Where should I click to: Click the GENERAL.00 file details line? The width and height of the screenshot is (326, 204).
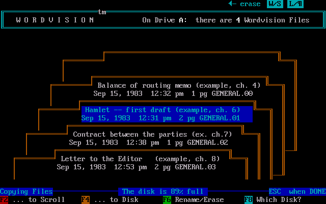point(173,93)
